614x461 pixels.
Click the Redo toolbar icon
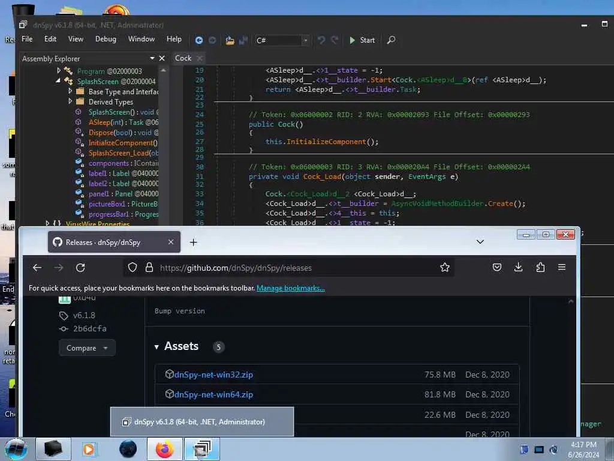pos(335,40)
